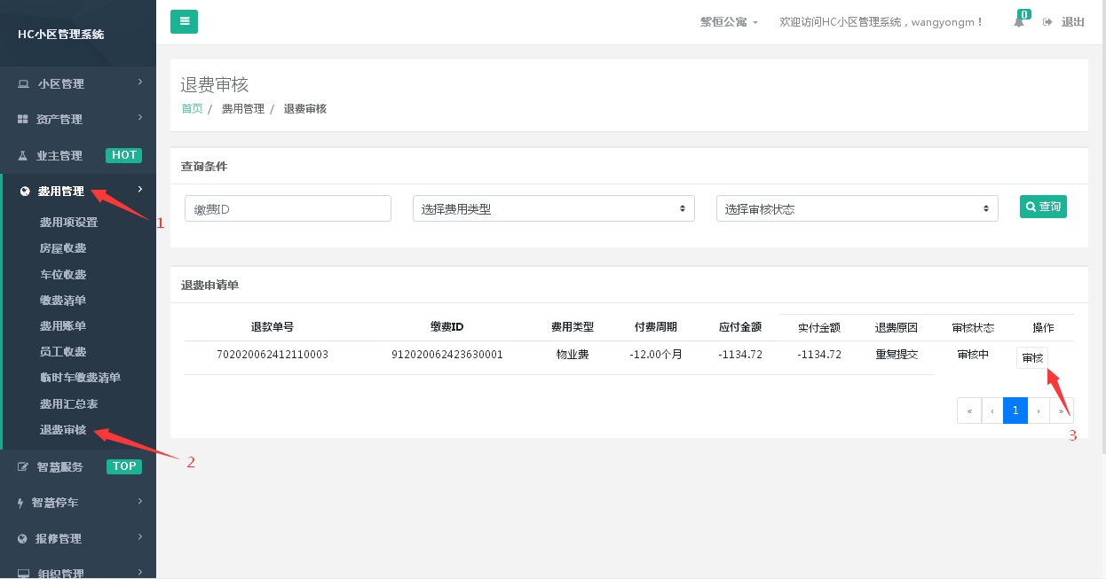This screenshot has height=579, width=1106.
Task: Click the 实付金额 column header
Action: (819, 327)
